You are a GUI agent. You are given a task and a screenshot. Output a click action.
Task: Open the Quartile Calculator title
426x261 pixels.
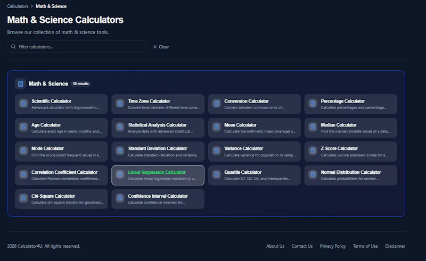click(243, 172)
